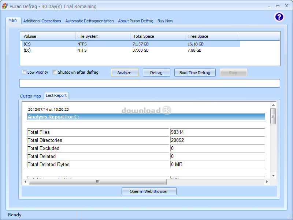Enable the Low Priority checkbox
Viewport: 293px width, 220px height.
[x=24, y=72]
